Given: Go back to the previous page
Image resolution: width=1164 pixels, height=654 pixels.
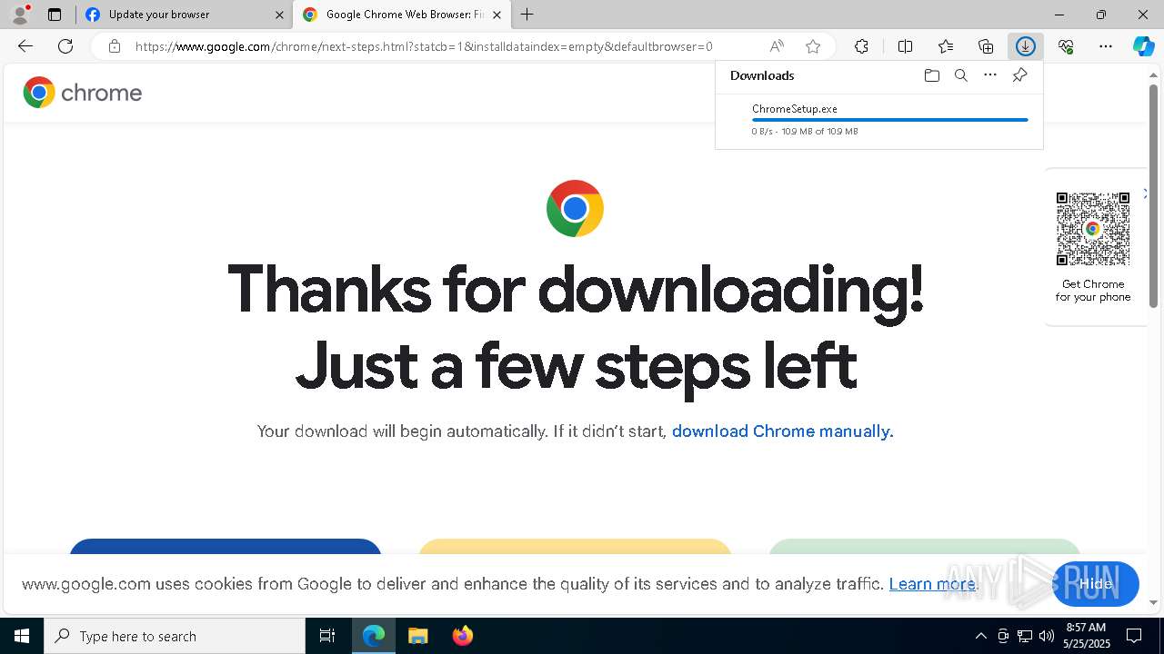Looking at the screenshot, I should coord(25,46).
